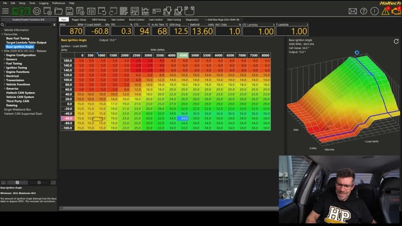Screen dimensions: 402x226
Task: Select the highlighted -60.0 load row header
Action: pyautogui.click(x=67, y=119)
